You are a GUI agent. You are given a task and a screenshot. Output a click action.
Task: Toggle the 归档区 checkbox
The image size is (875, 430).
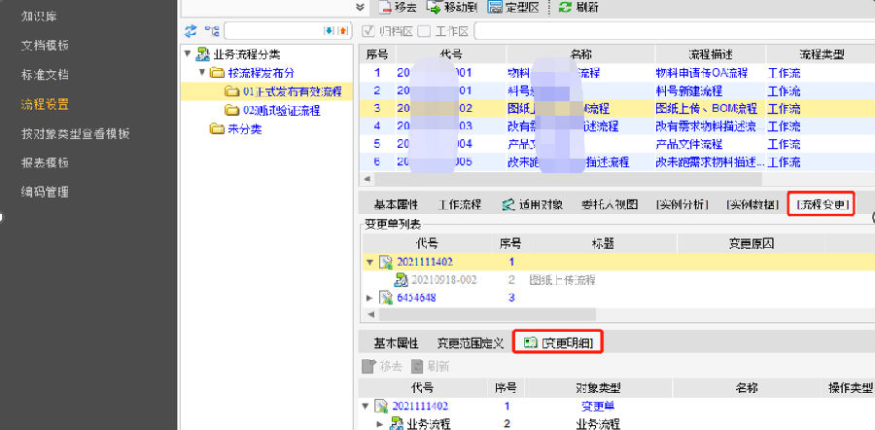(369, 31)
